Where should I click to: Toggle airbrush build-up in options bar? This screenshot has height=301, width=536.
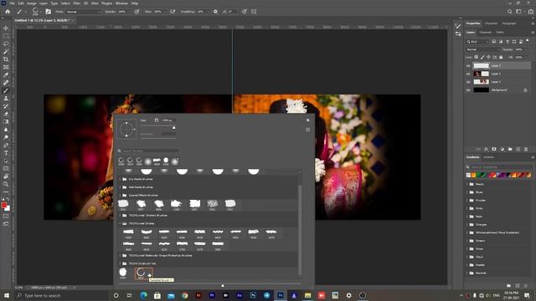pos(173,12)
